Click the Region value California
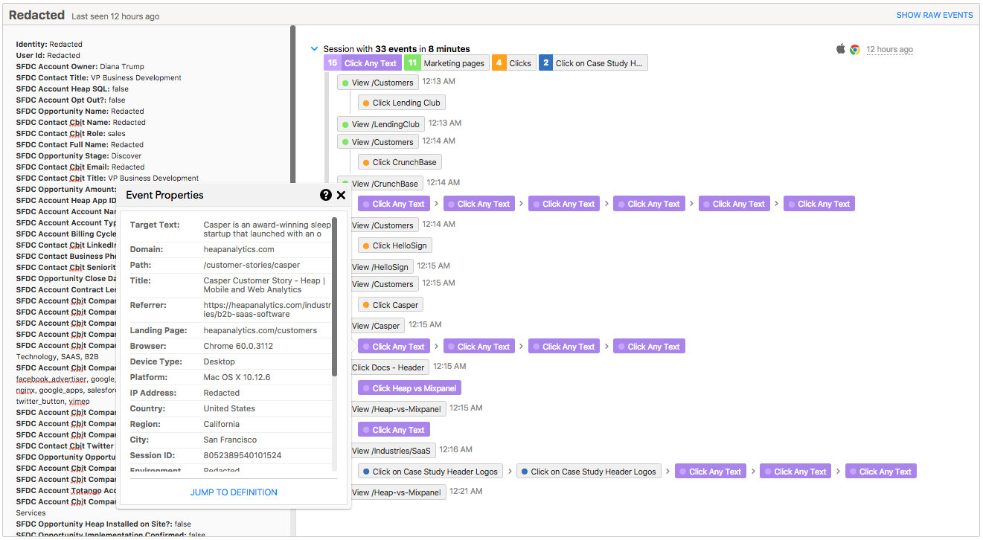 (222, 424)
